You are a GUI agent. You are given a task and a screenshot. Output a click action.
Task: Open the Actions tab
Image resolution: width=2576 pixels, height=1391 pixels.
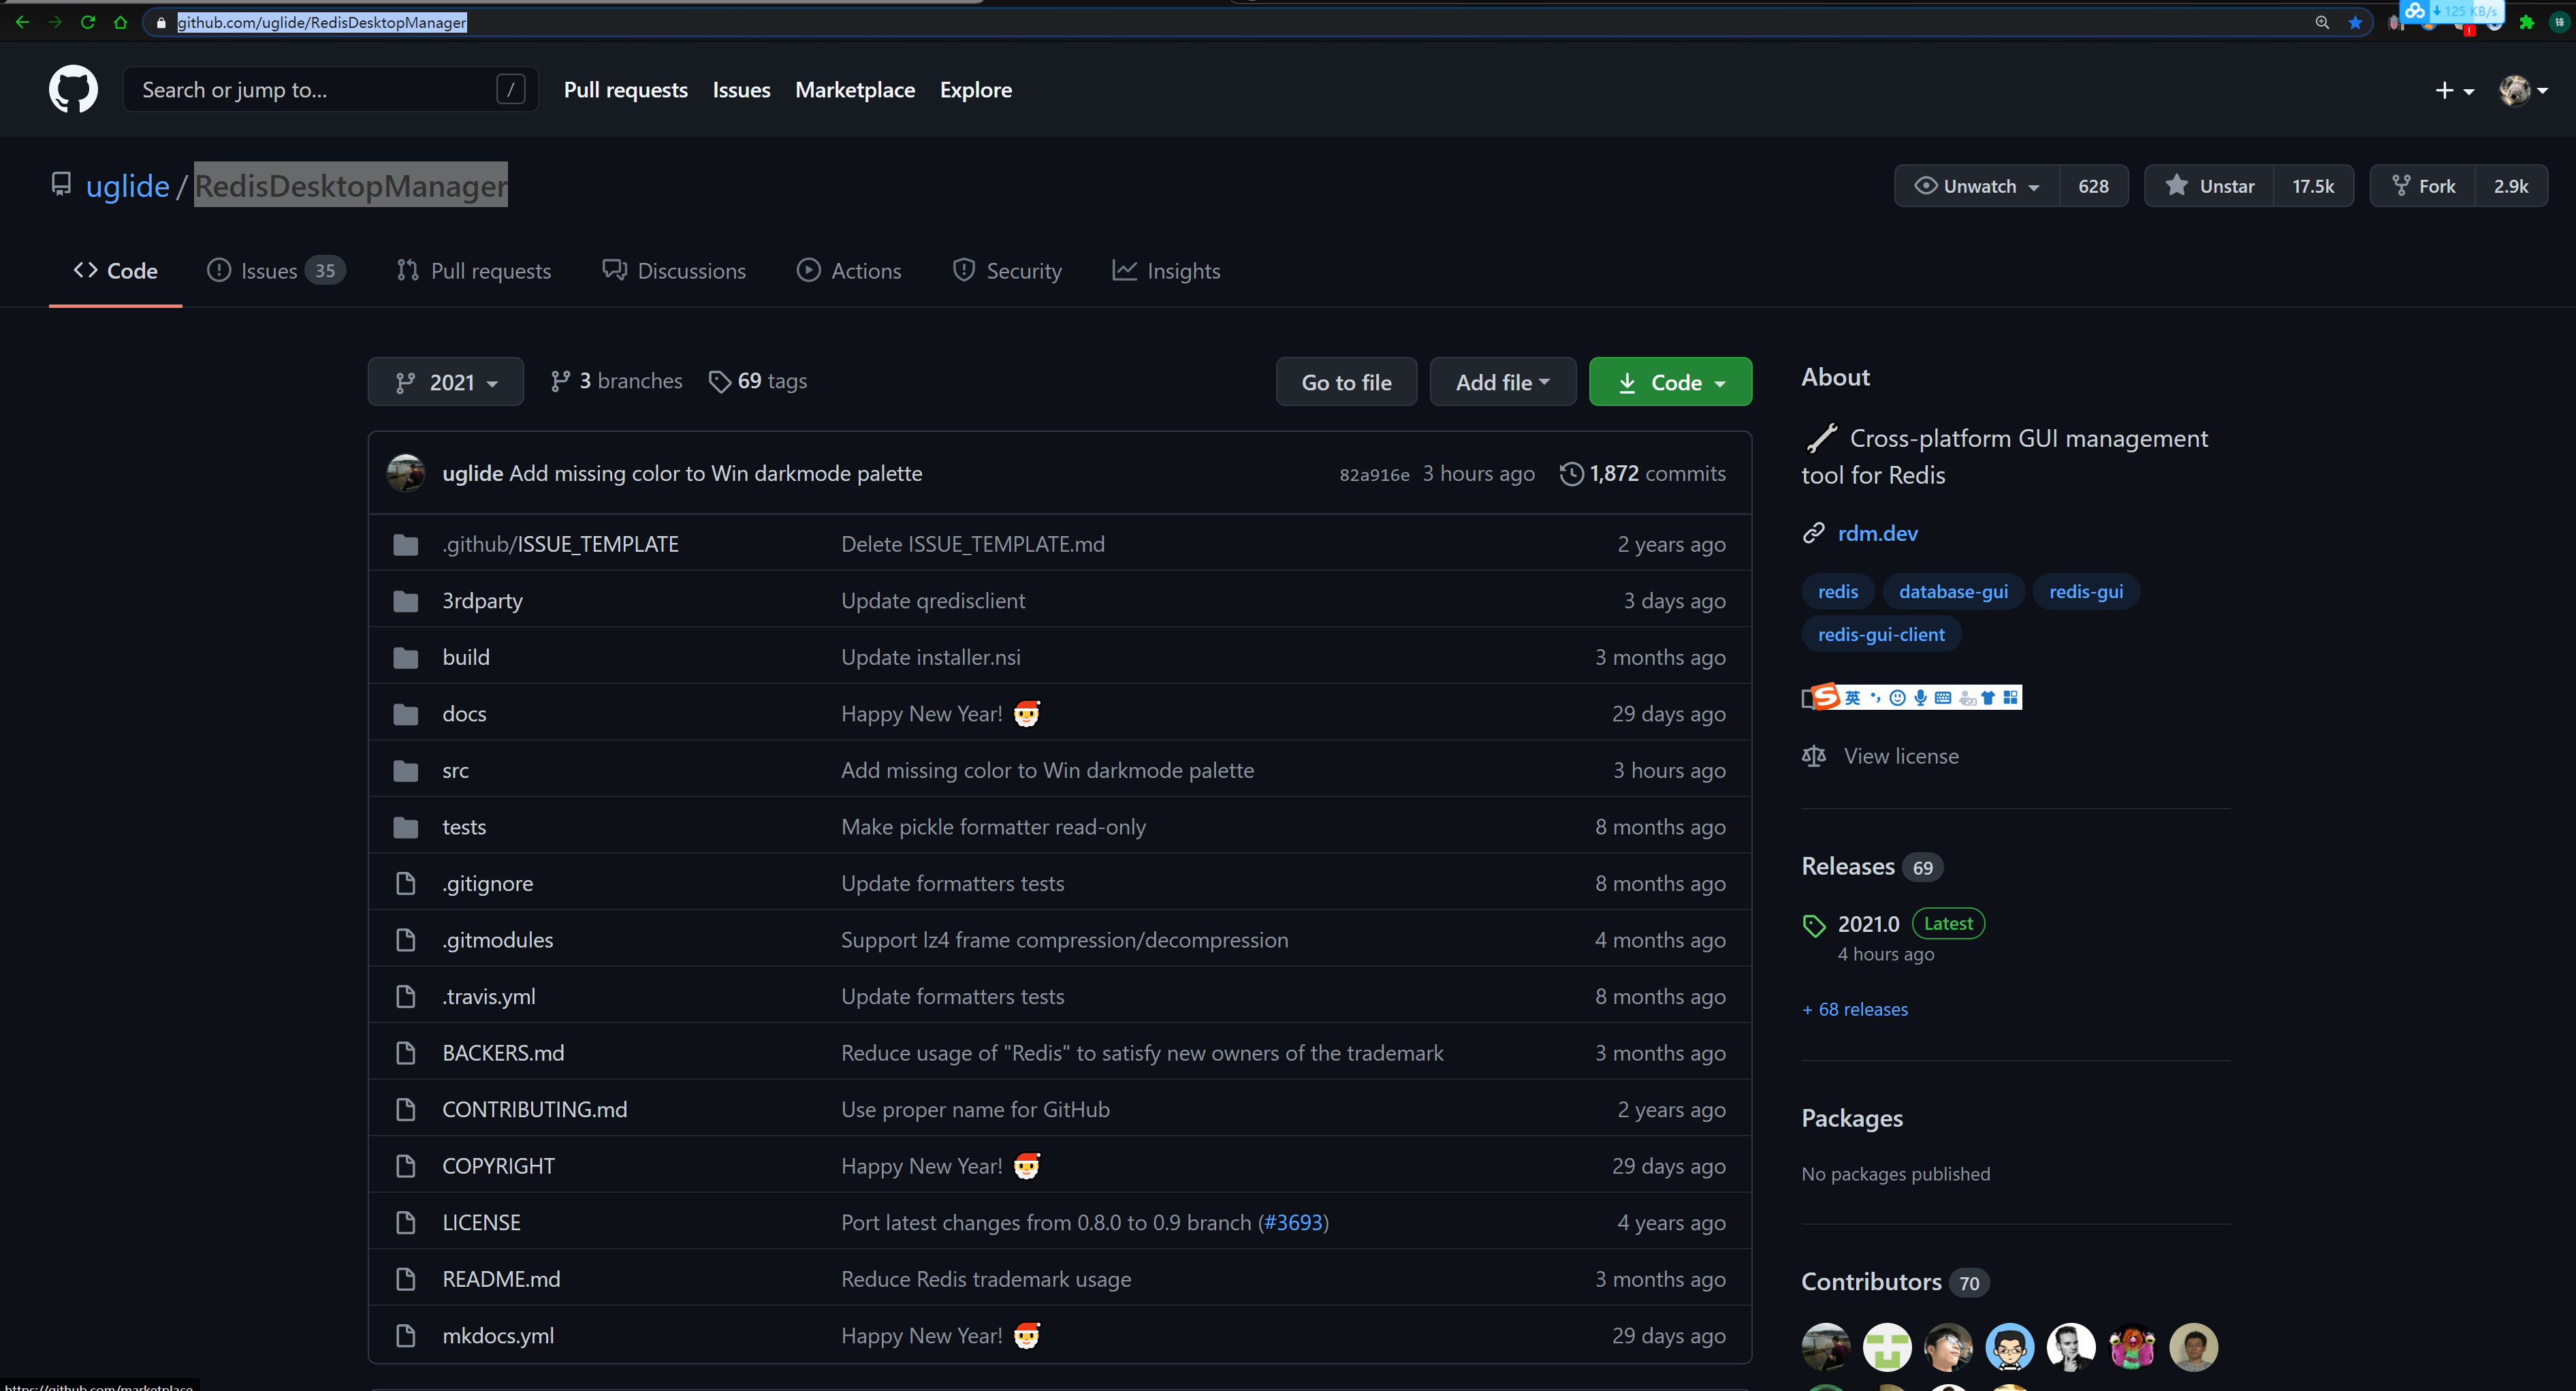[x=849, y=271]
